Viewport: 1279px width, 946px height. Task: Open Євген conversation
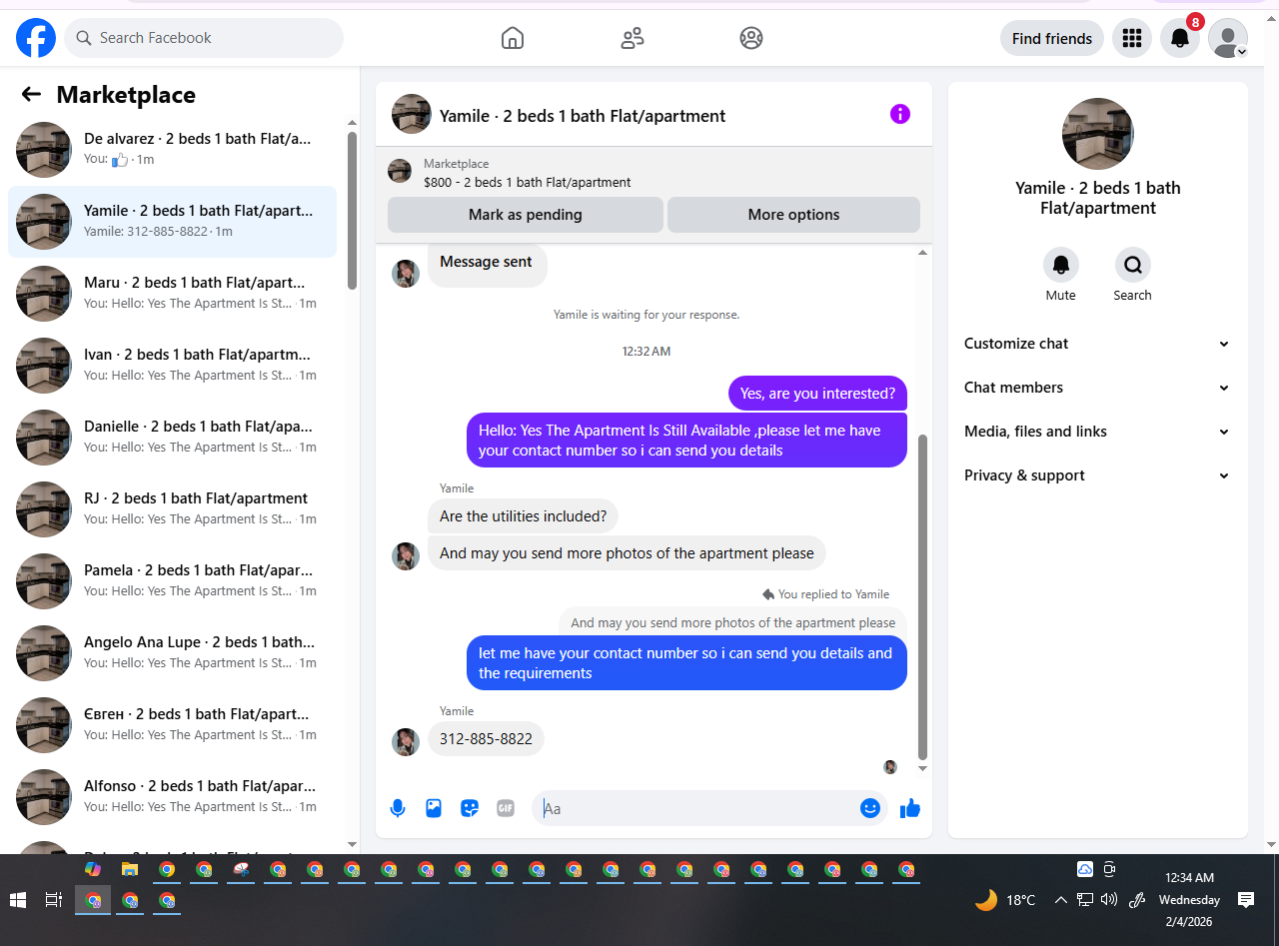click(x=172, y=725)
